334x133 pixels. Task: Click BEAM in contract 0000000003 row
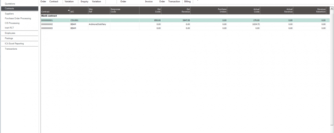pyautogui.click(x=73, y=28)
